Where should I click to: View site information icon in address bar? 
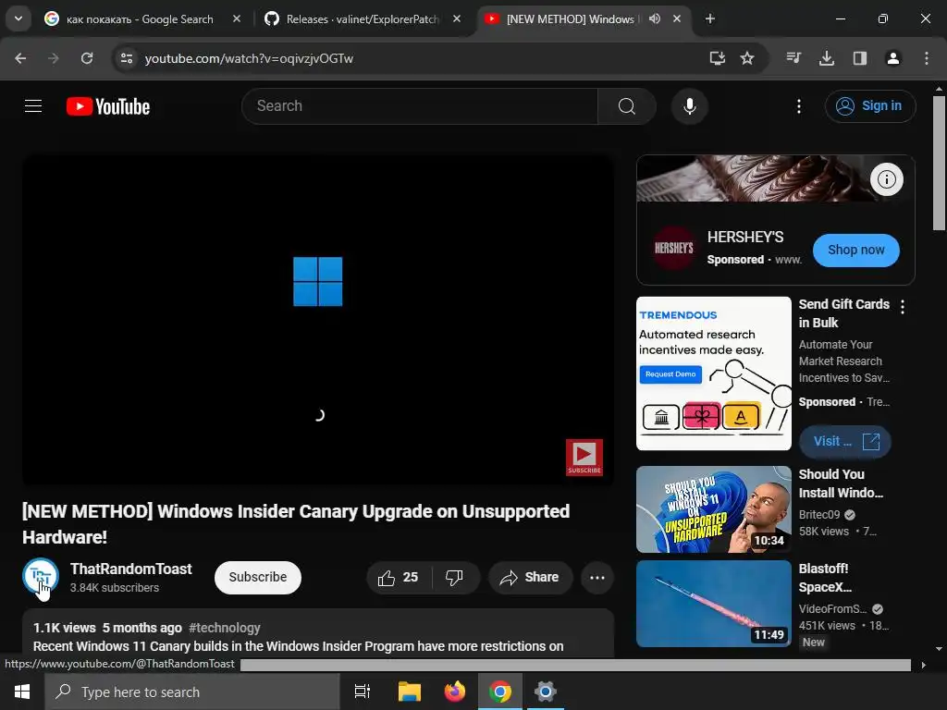pyautogui.click(x=126, y=58)
